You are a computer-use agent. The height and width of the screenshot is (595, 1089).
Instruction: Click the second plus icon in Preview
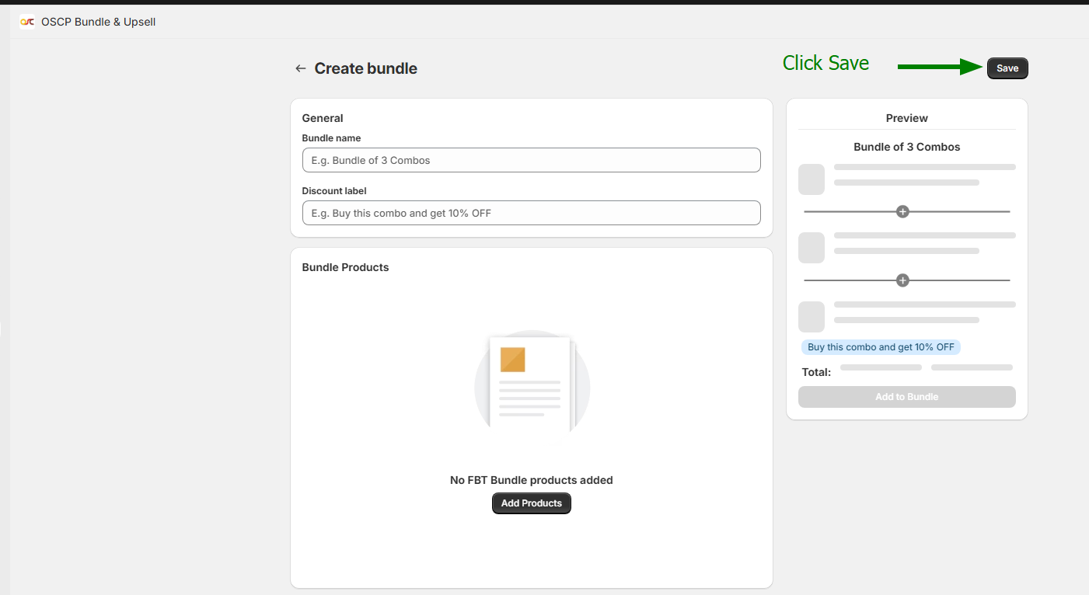pyautogui.click(x=902, y=280)
